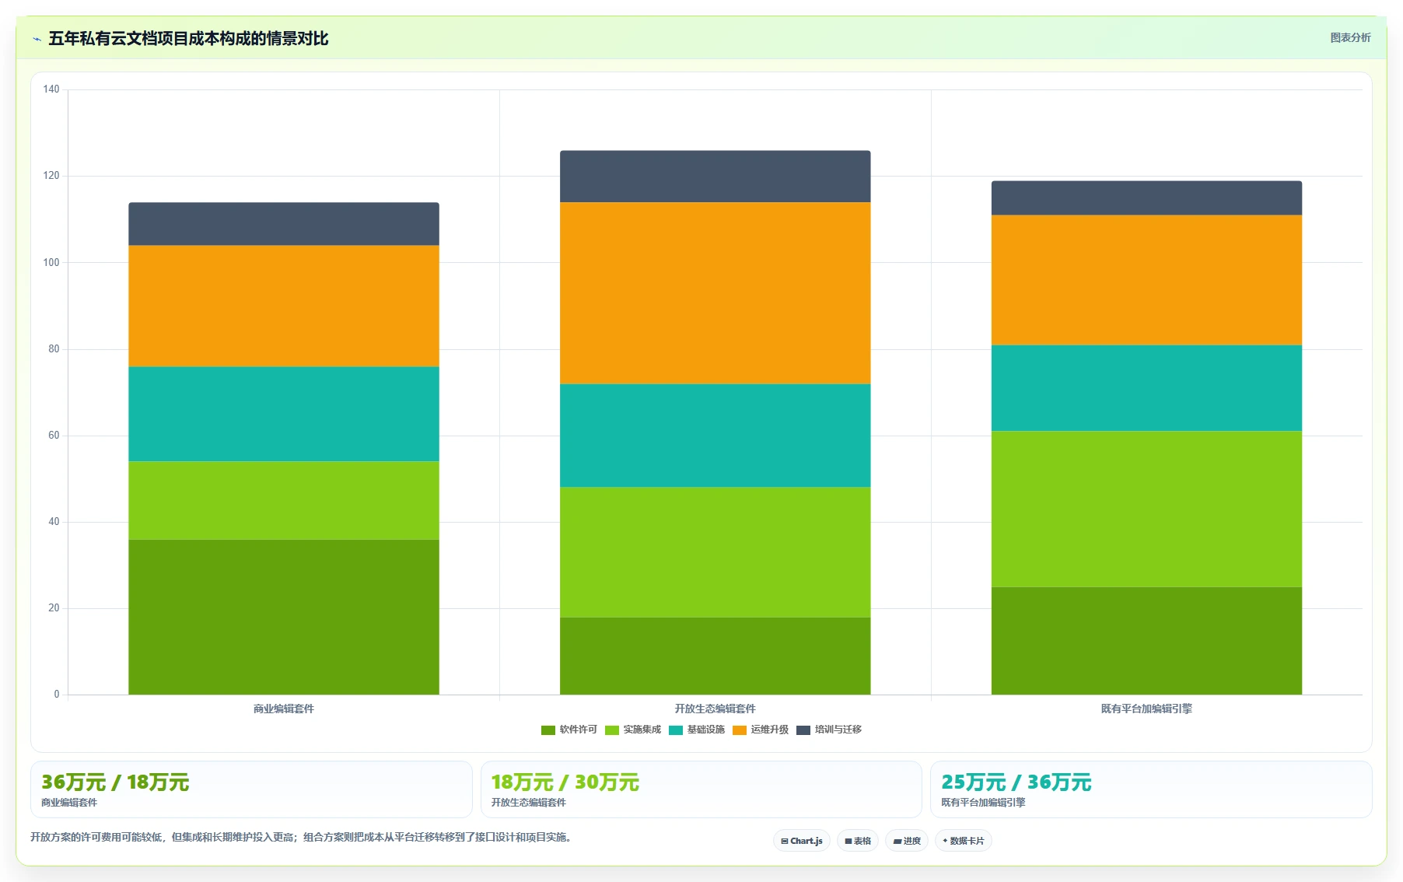Click the 图表分析 label in the header
This screenshot has height=882, width=1403.
coord(1350,37)
